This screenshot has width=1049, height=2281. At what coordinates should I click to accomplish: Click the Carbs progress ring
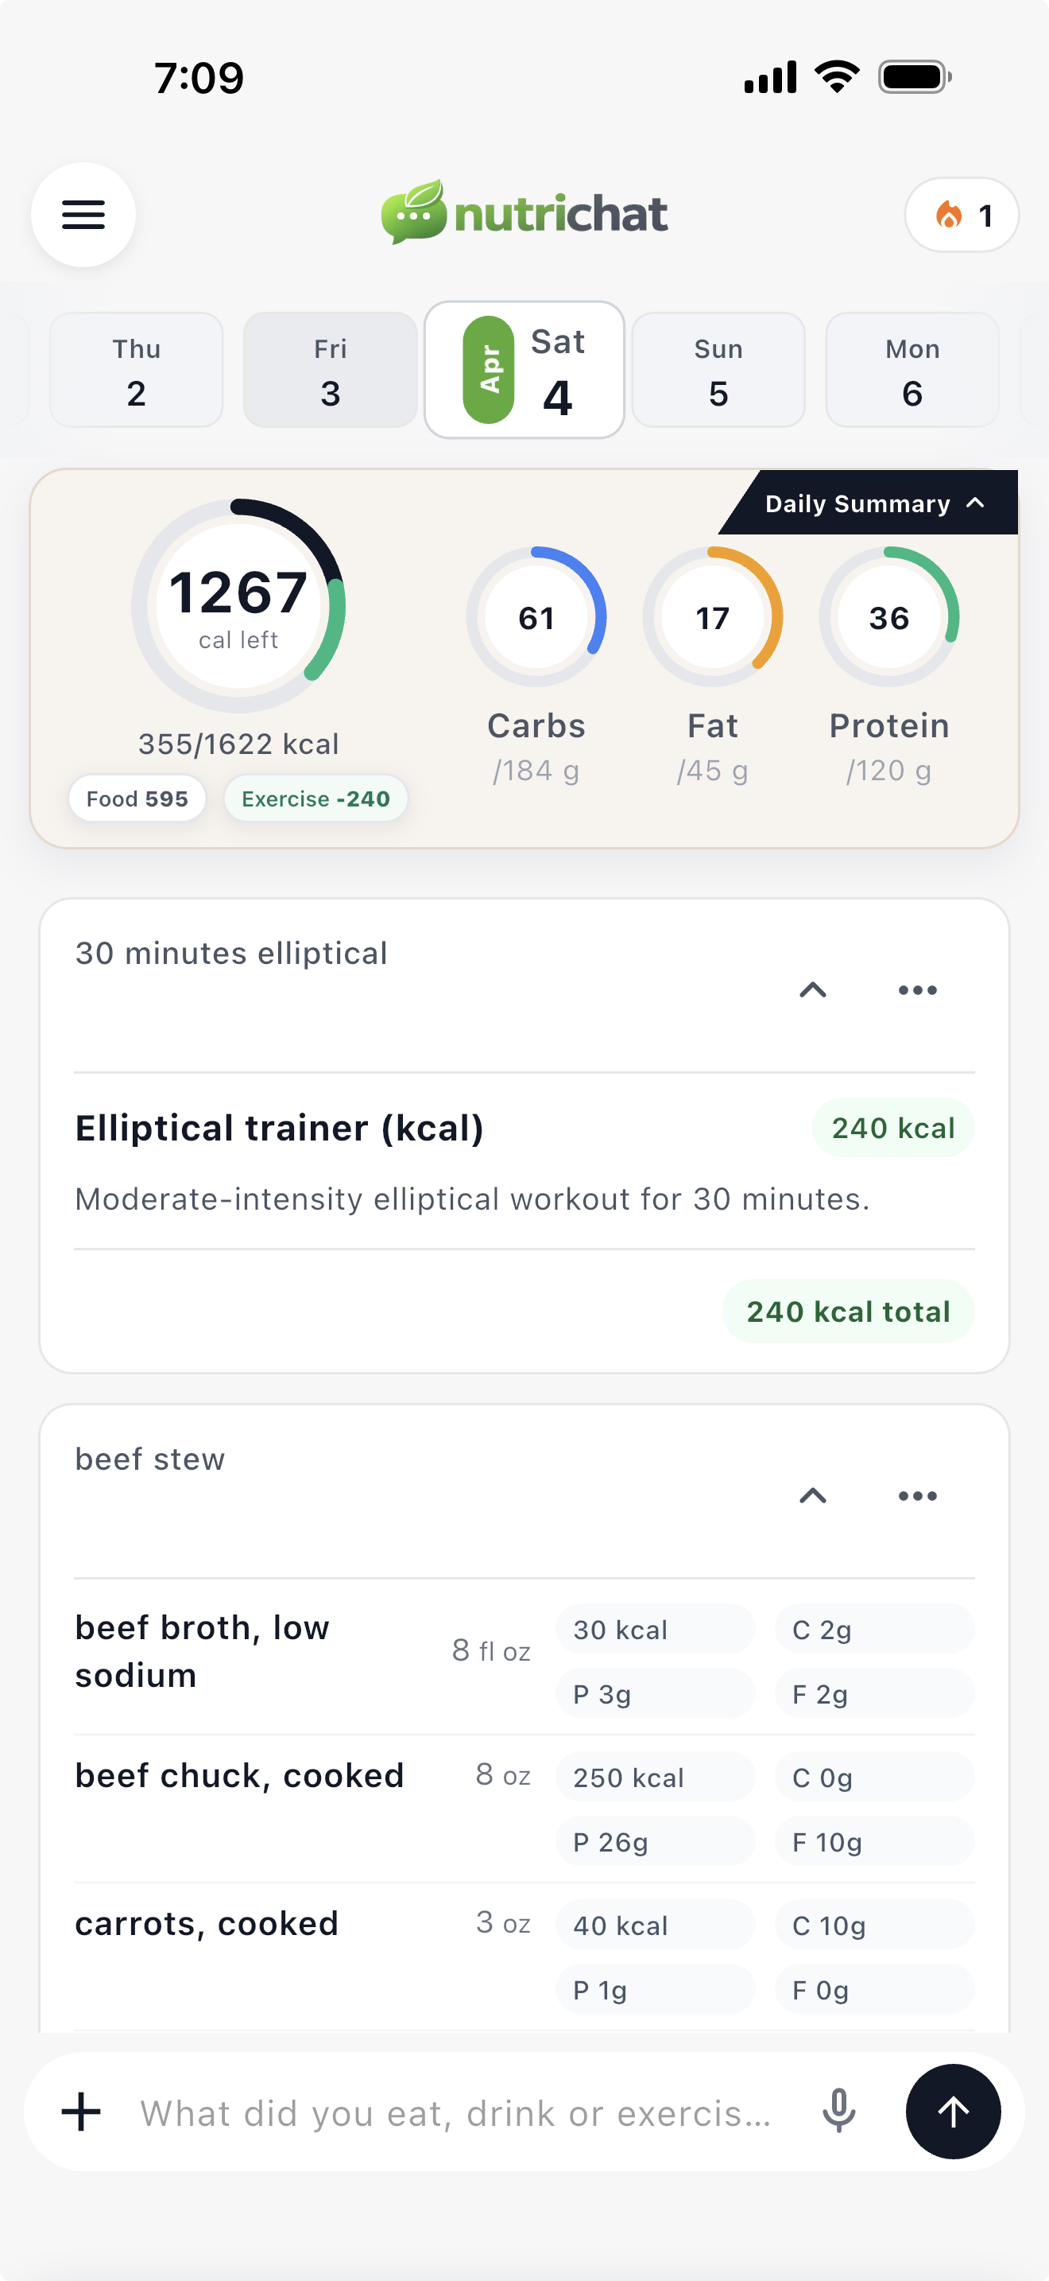coord(536,616)
